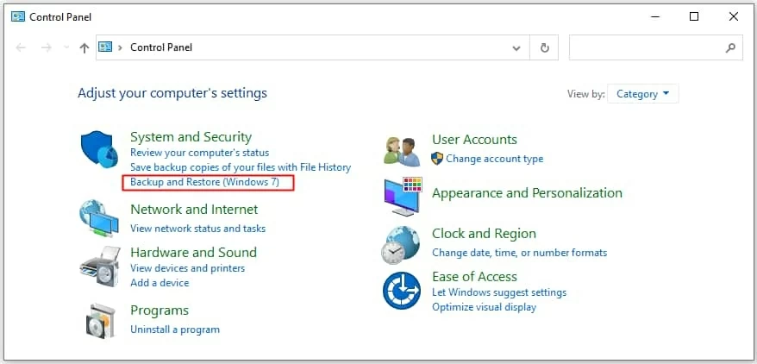Click the Clock and Region globe icon
Screen dimensions: 757x364
coord(401,245)
